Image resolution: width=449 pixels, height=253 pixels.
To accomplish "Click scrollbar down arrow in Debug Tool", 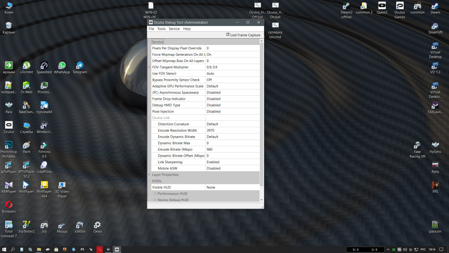I will [261, 200].
